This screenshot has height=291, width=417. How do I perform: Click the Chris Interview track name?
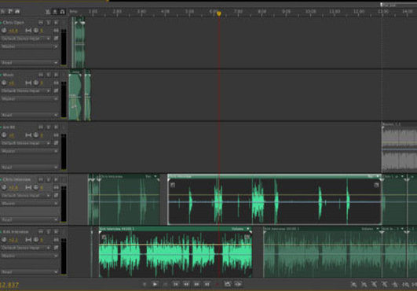16,179
